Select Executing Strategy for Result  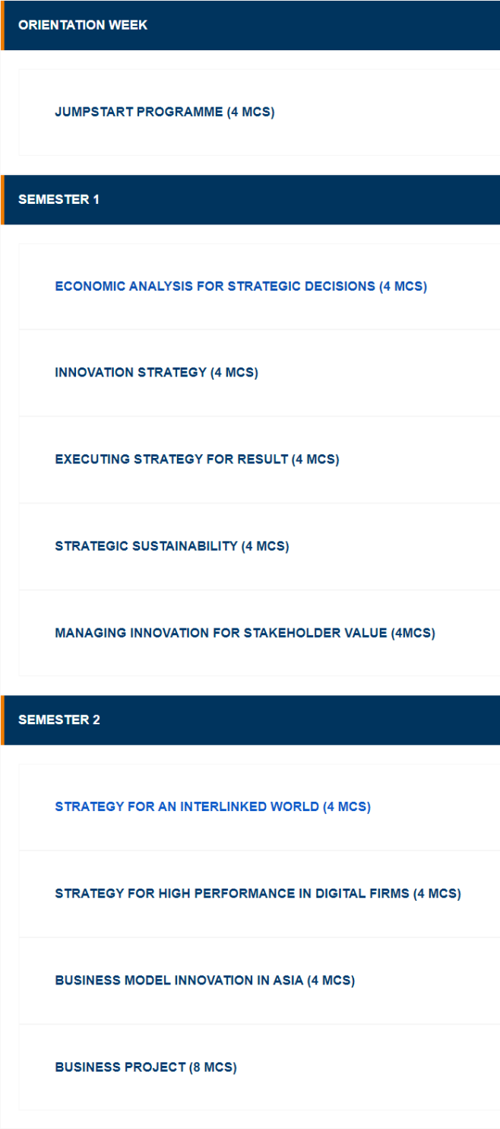[197, 460]
